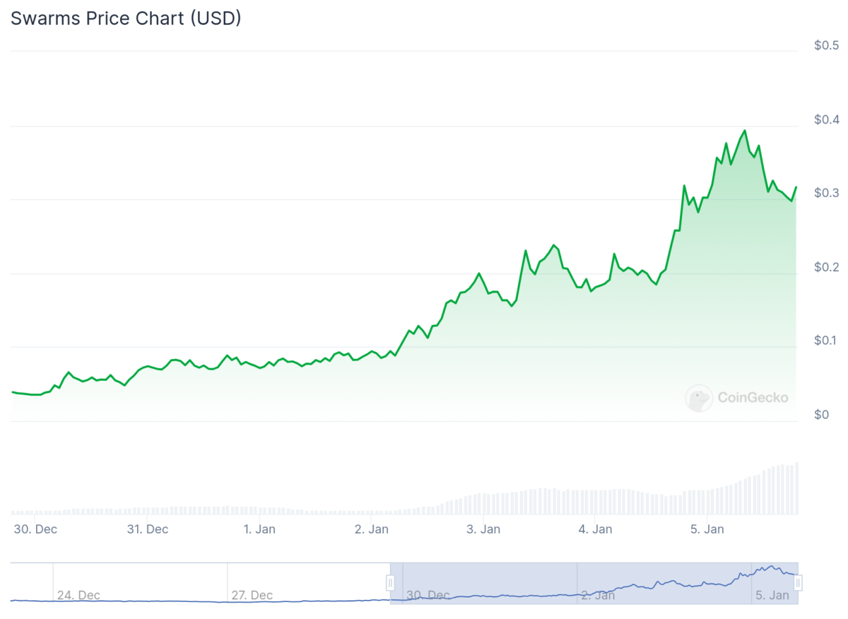
Task: Click the 27. Dec label in navigator
Action: point(252,595)
